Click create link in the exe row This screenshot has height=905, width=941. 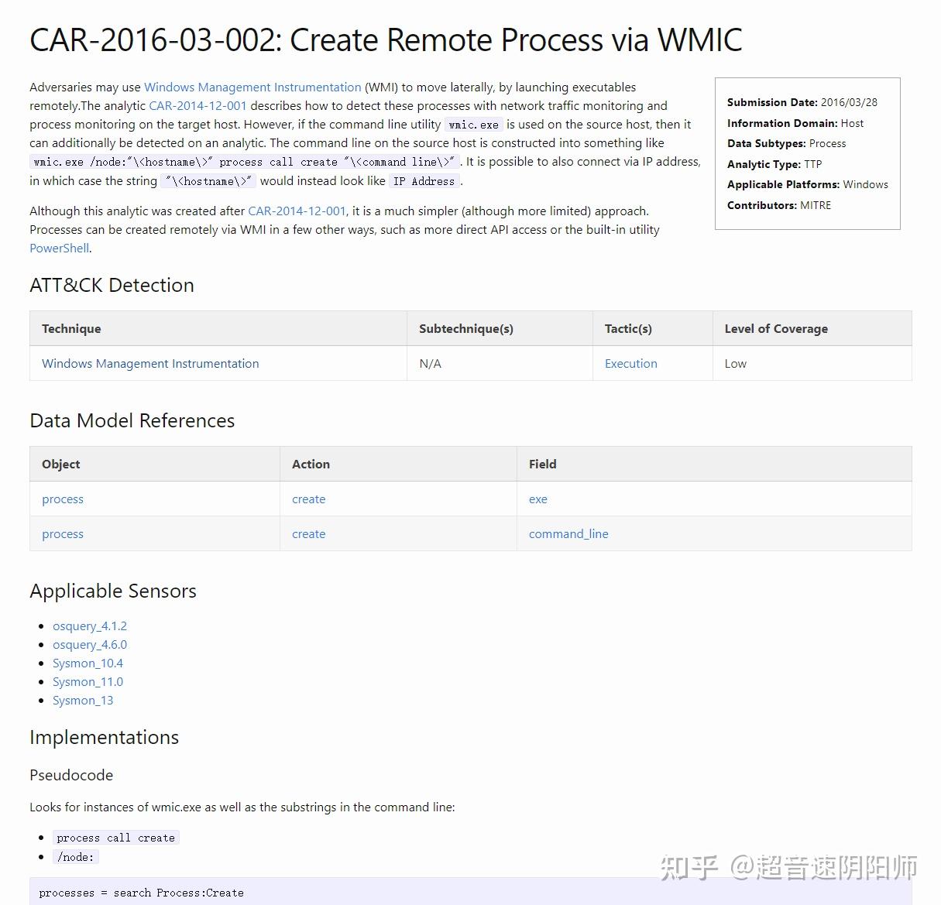point(308,499)
